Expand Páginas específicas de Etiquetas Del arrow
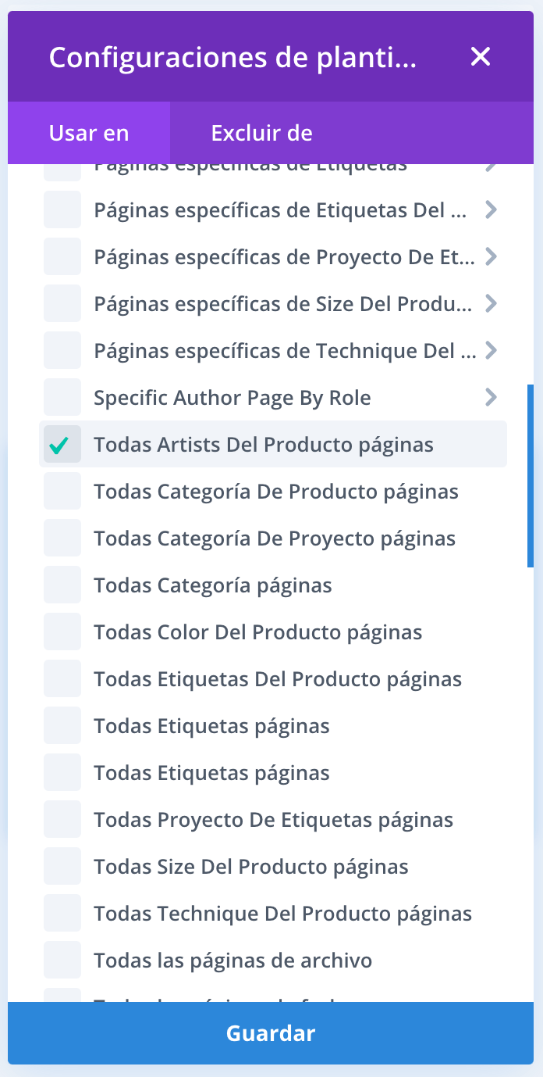This screenshot has width=543, height=1077. coord(491,210)
